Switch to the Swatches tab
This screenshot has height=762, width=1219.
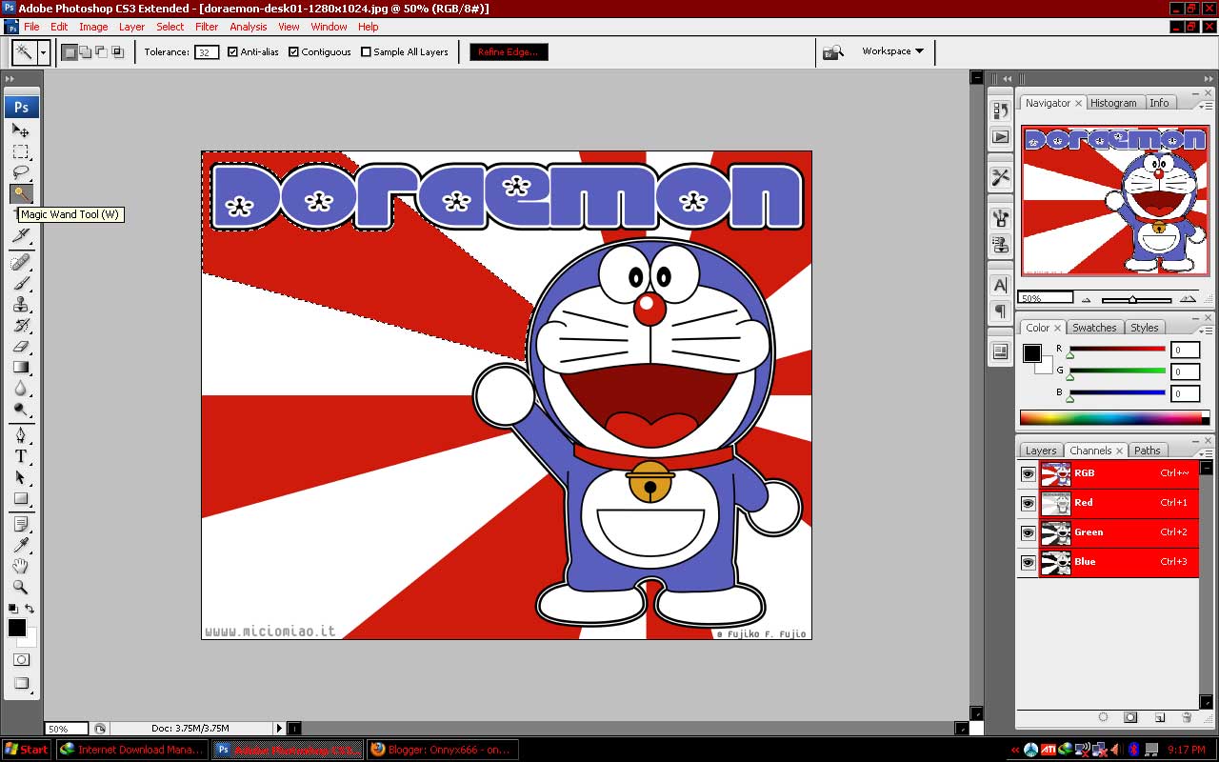pos(1094,327)
